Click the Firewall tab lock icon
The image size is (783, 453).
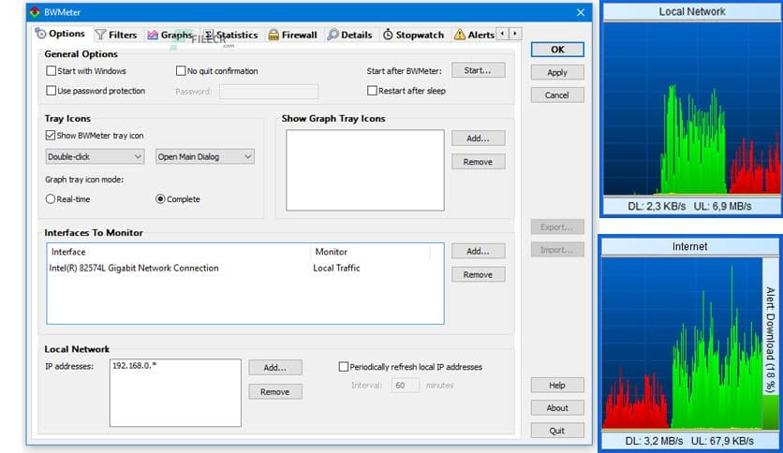pos(273,35)
